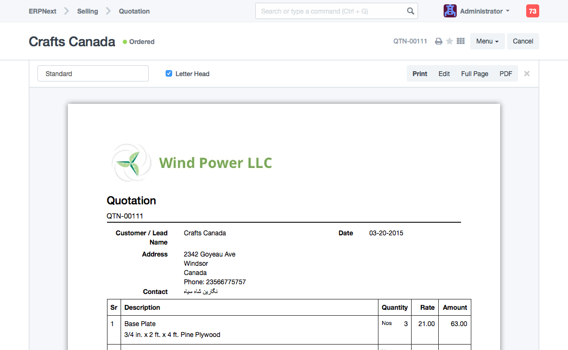Screen dimensions: 568x350
Task: Click the search magnifier icon
Action: (411, 11)
